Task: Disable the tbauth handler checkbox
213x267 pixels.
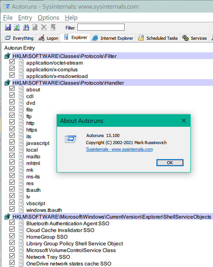Action: pos(12,189)
